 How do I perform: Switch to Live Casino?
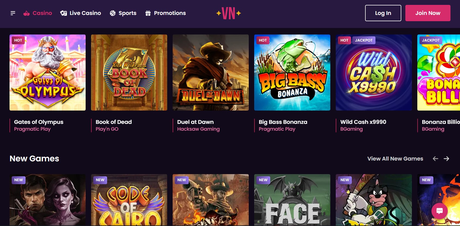(85, 13)
